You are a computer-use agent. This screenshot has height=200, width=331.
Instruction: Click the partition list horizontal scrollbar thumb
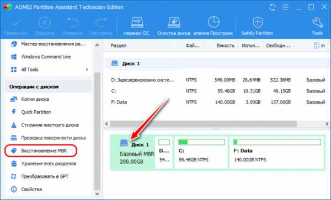[x=204, y=124]
